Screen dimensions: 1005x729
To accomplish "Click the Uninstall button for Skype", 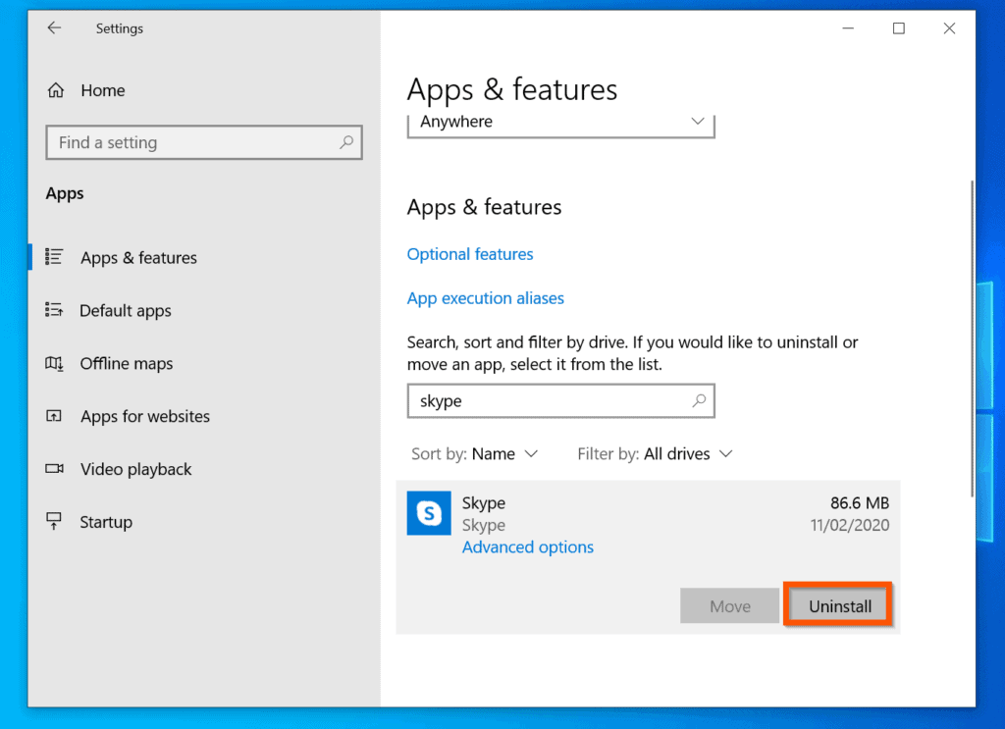I will pos(839,605).
